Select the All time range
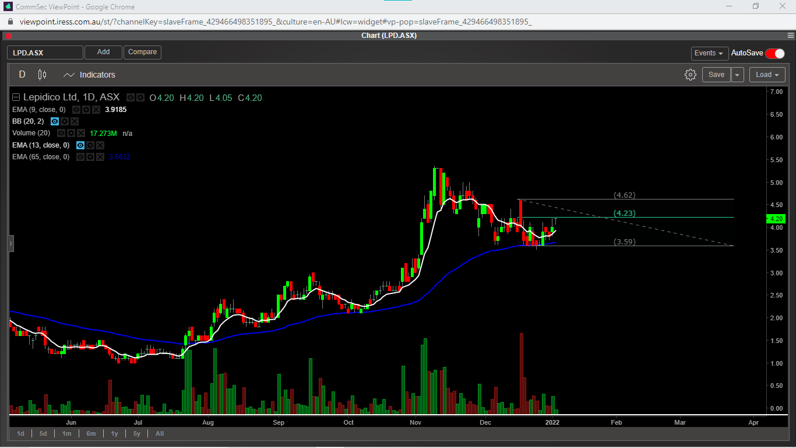 click(x=160, y=433)
